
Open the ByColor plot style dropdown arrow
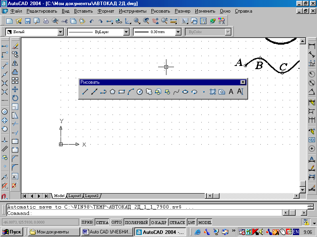pos(228,32)
